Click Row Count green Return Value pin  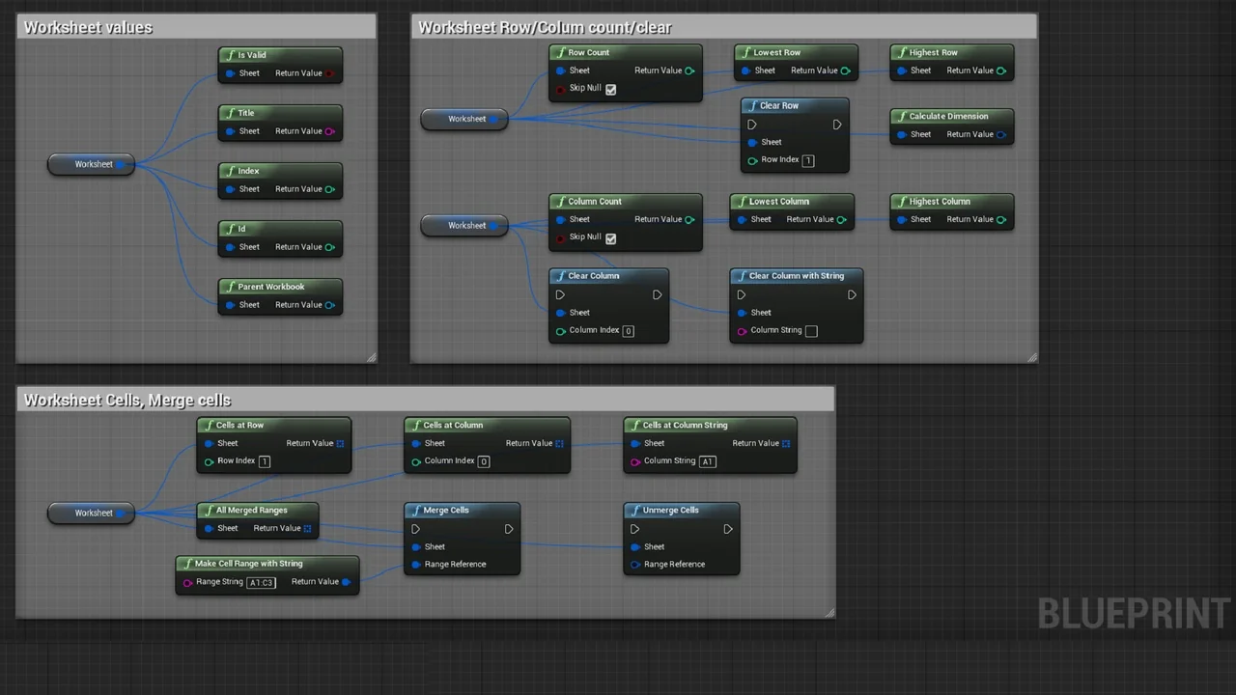689,70
